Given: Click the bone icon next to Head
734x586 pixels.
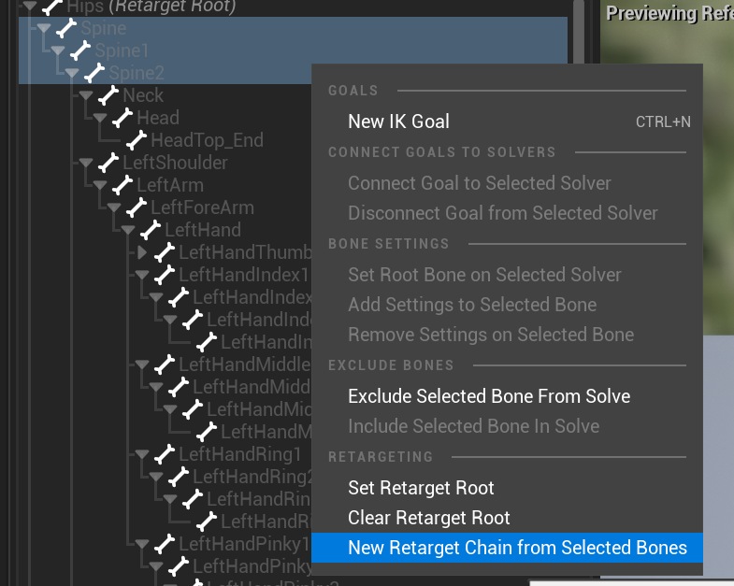Looking at the screenshot, I should coord(122,118).
